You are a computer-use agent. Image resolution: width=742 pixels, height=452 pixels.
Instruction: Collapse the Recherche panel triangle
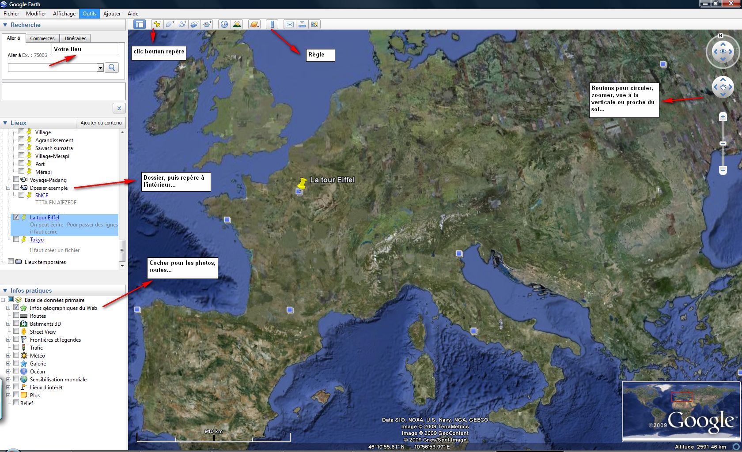tap(5, 25)
